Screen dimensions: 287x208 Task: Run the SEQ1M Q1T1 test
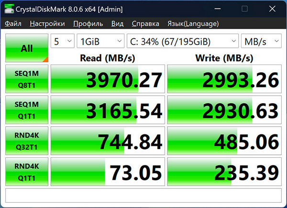(27, 110)
